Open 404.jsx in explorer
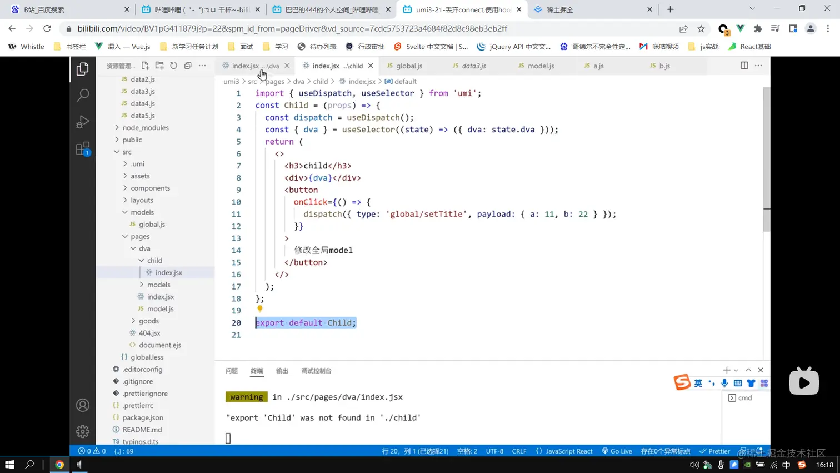The image size is (840, 473). 149,333
